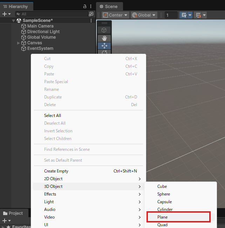Image resolution: width=225 pixels, height=228 pixels.
Task: Choose Plane from the 3D Object submenu
Action: pyautogui.click(x=178, y=217)
